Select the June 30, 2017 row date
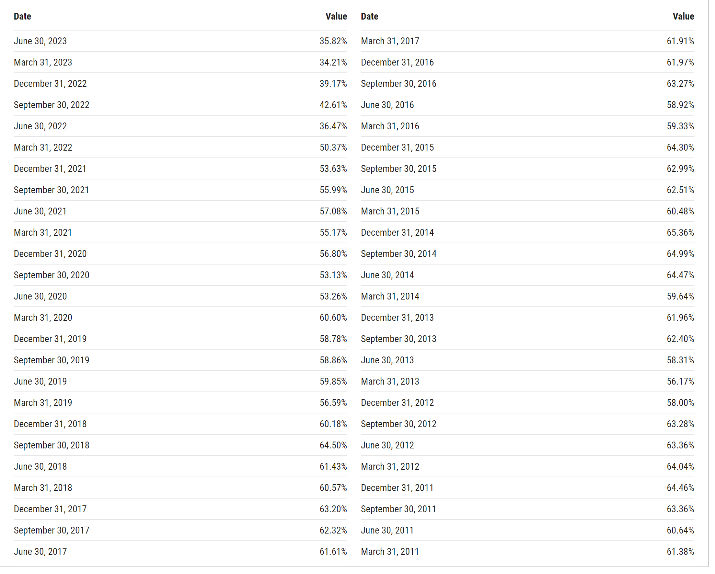 click(40, 552)
